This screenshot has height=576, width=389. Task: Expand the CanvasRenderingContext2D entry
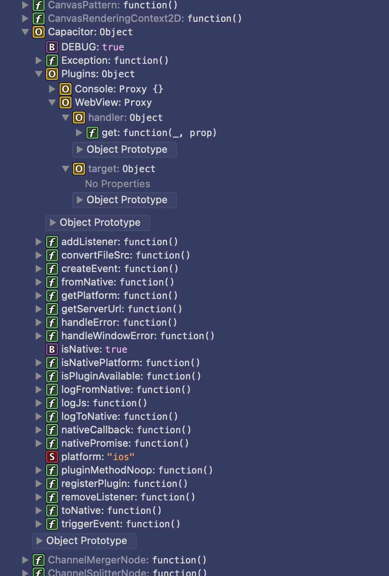click(x=25, y=18)
